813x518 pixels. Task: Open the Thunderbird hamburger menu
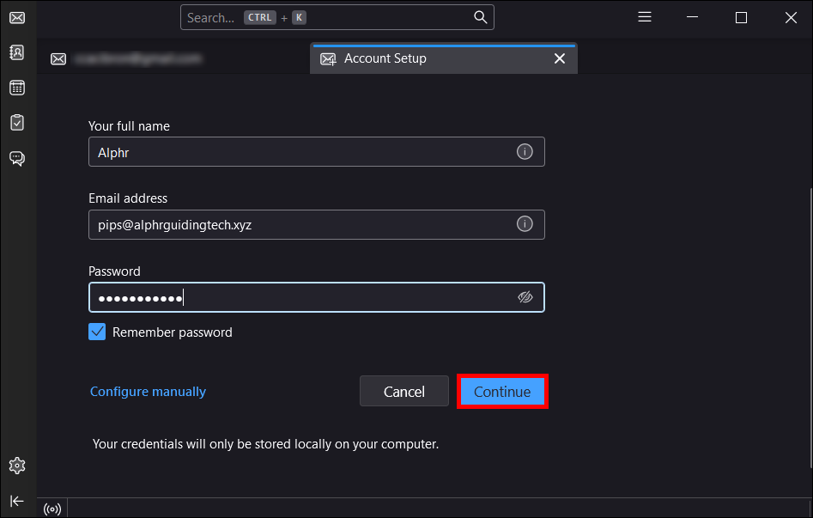point(645,17)
